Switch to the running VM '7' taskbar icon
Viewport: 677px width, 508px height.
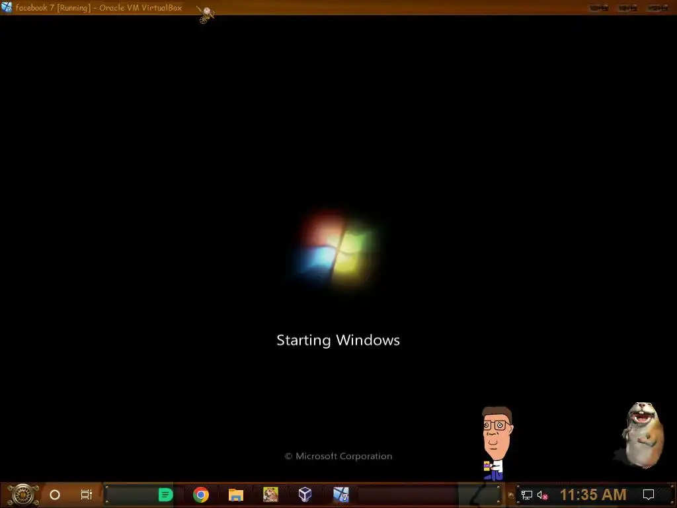click(x=340, y=495)
